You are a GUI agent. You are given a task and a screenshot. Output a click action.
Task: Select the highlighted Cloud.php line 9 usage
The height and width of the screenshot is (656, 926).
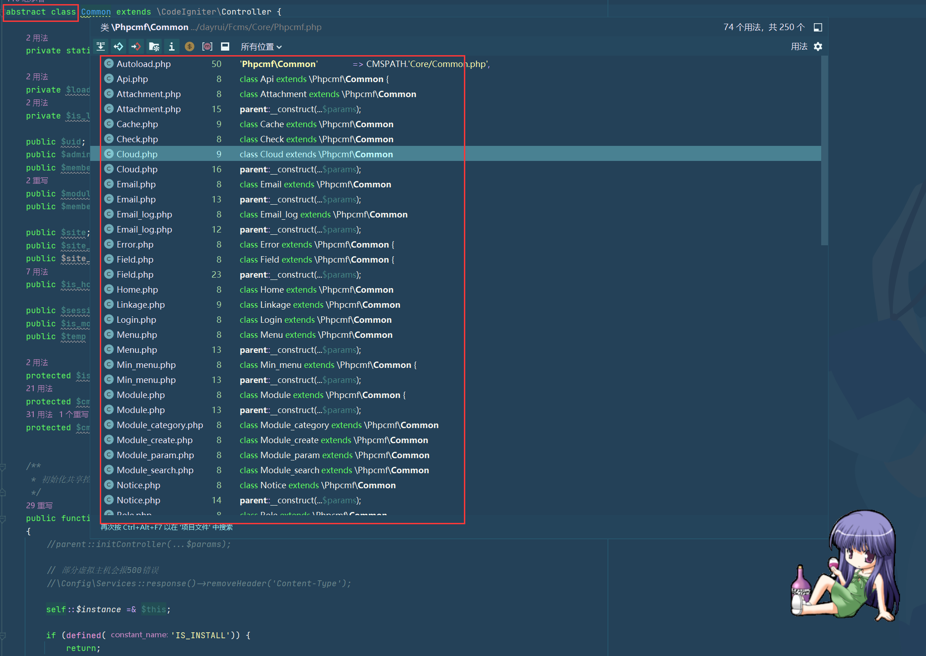tap(456, 154)
